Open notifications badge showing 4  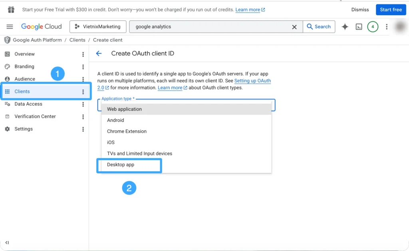pyautogui.click(x=373, y=27)
